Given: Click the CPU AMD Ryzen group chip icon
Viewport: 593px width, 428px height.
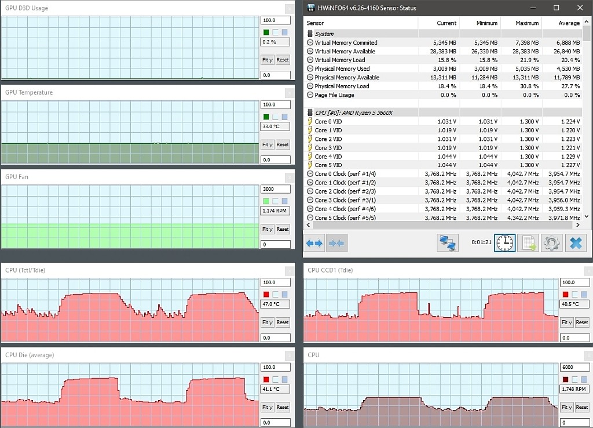Looking at the screenshot, I should click(310, 113).
